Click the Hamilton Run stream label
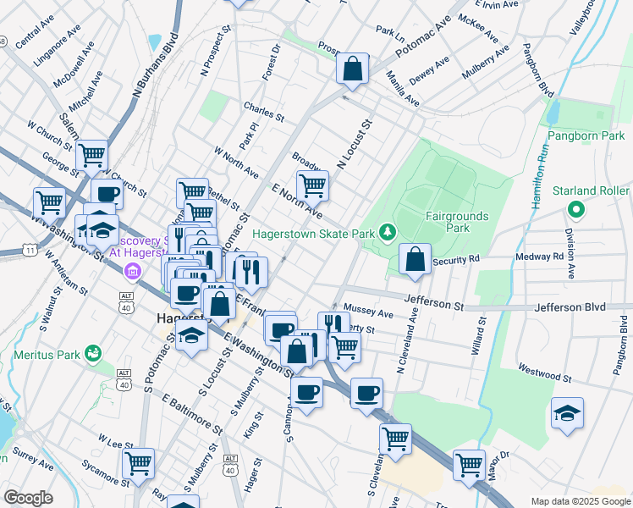Image resolution: width=633 pixels, height=508 pixels. pos(541,176)
